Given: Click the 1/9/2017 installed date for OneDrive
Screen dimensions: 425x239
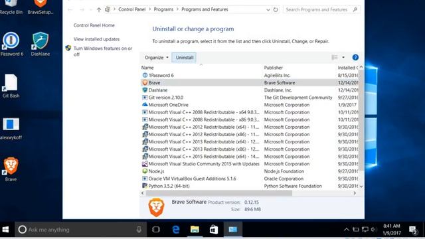Looking at the screenshot, I should pyautogui.click(x=347, y=105).
